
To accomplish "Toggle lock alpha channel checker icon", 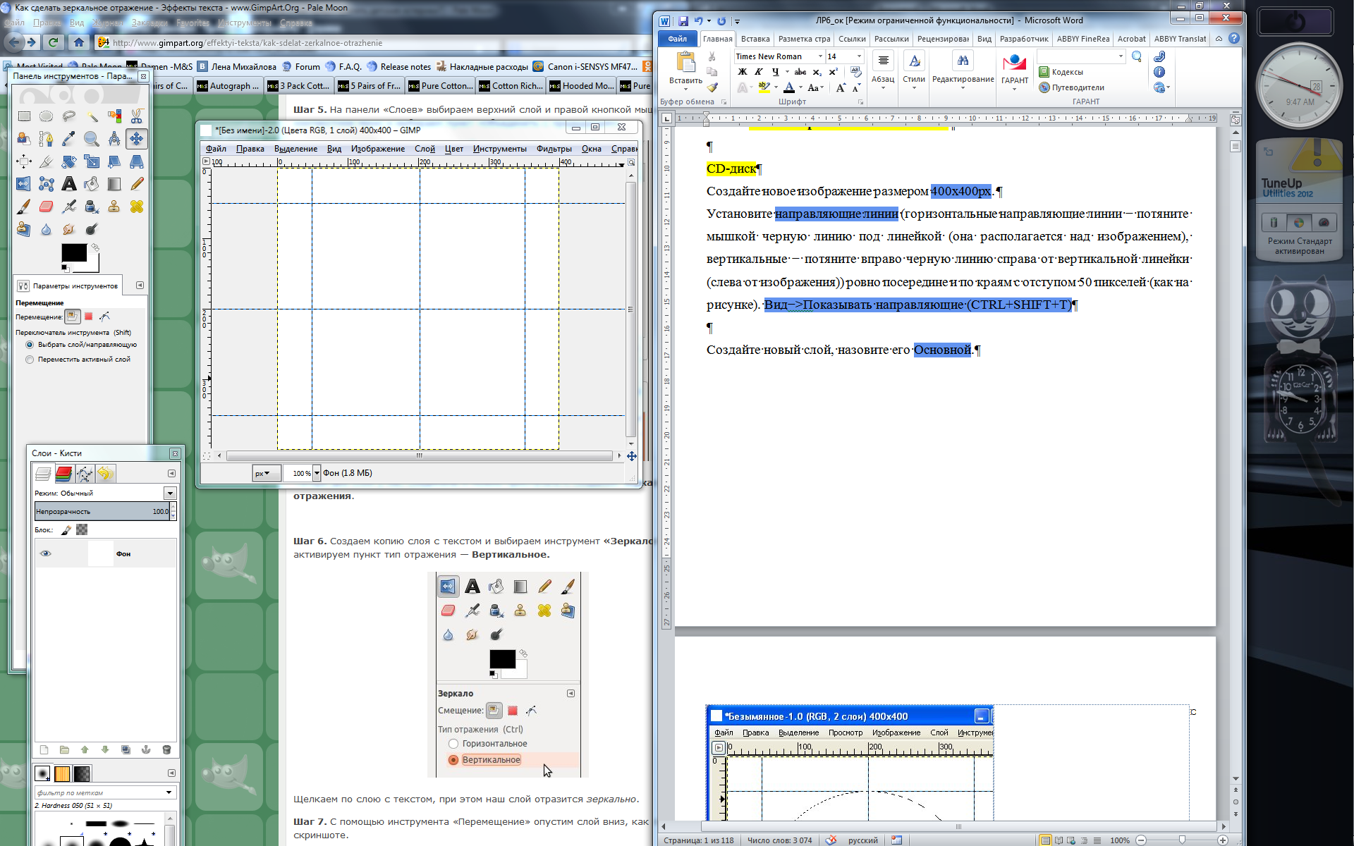I will pos(82,529).
